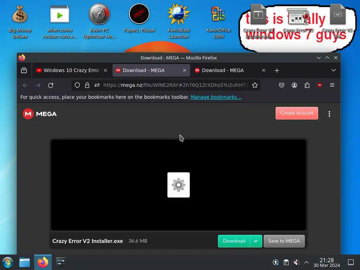Open the clock showing 21:28
Viewport: 360px width, 270px height.
[327, 262]
